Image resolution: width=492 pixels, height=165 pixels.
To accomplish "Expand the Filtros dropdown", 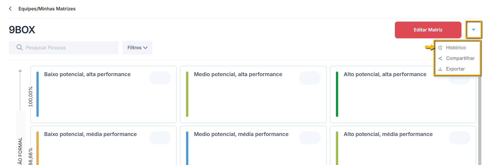I will click(x=137, y=48).
